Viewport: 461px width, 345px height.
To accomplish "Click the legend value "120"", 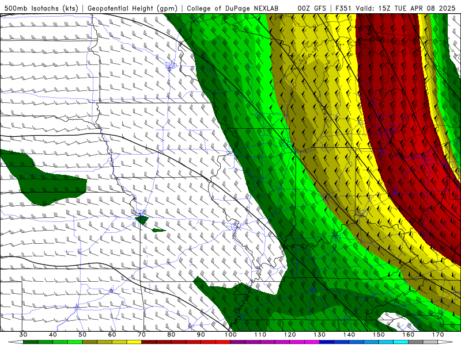I will click(x=290, y=335).
